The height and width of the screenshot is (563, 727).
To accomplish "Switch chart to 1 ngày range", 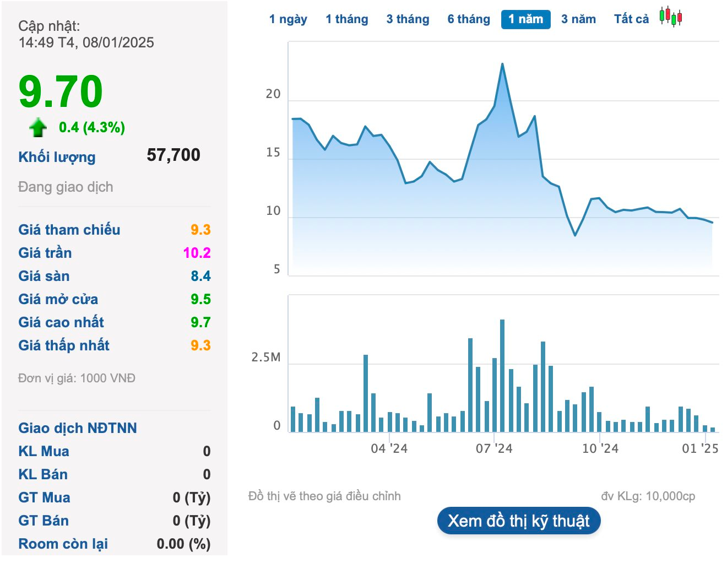I will pos(287,19).
